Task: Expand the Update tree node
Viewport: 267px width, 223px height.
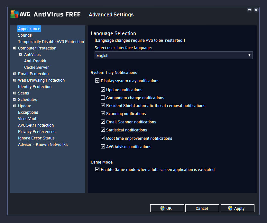Action: 14,106
